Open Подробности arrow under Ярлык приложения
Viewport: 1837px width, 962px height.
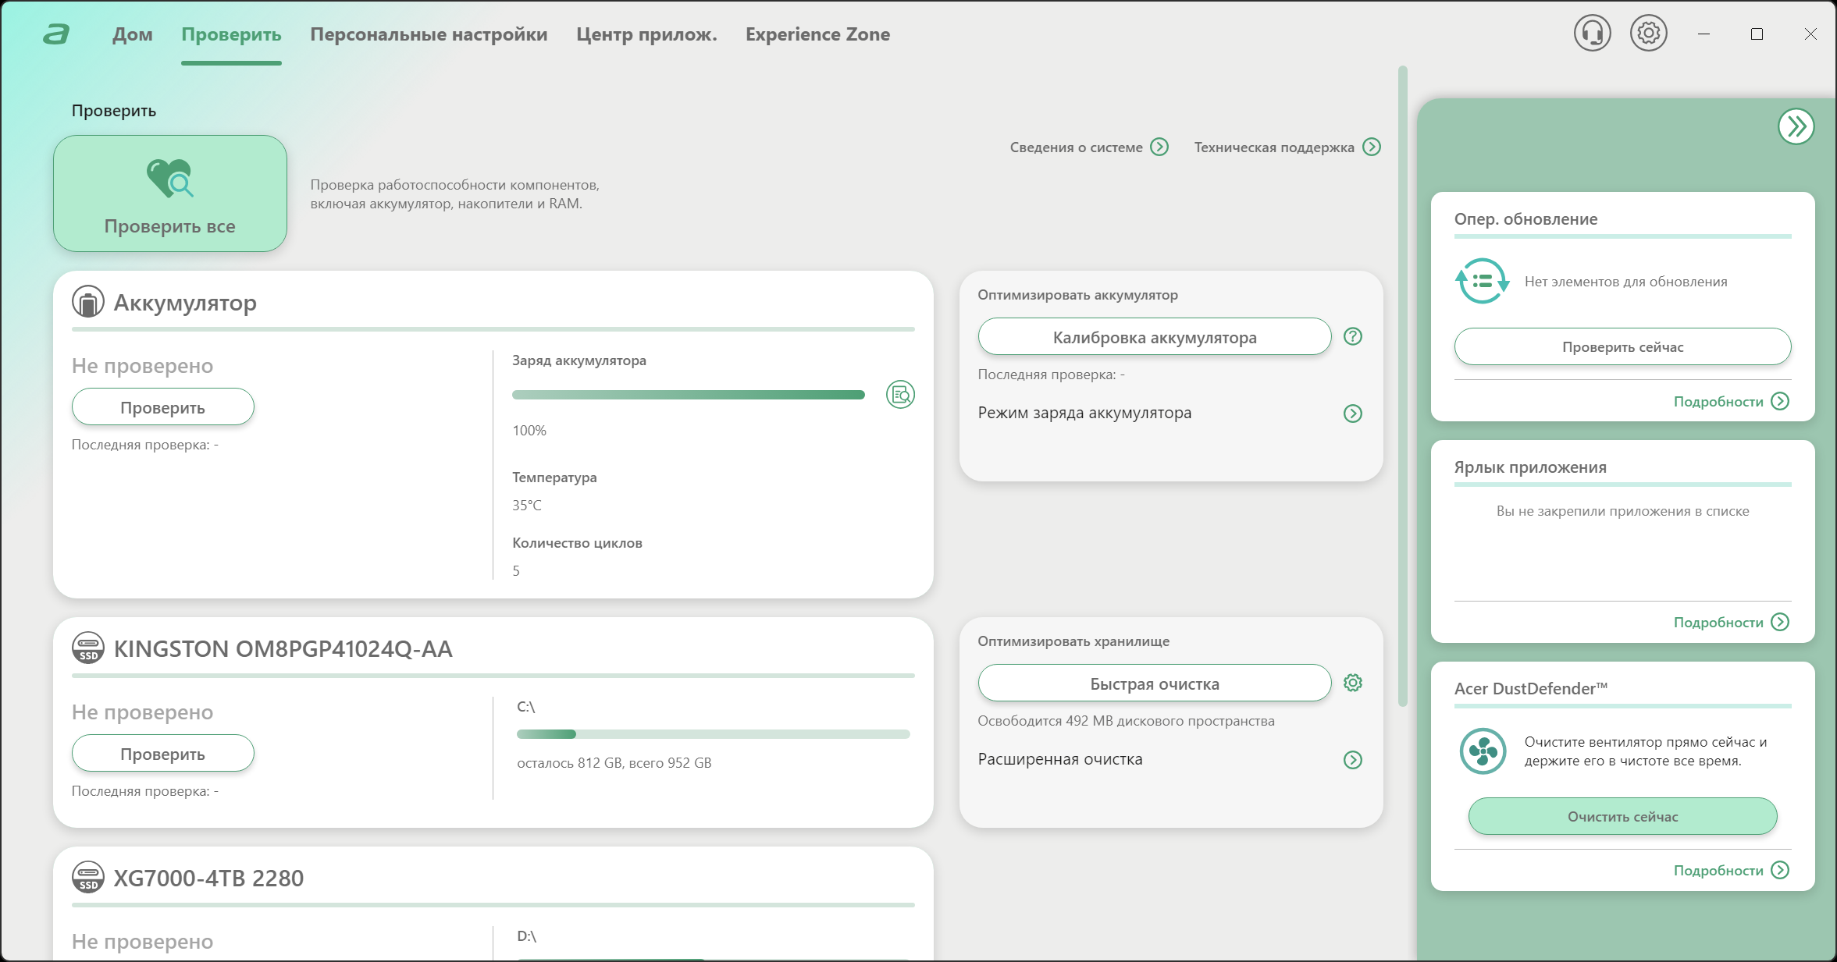pyautogui.click(x=1780, y=622)
